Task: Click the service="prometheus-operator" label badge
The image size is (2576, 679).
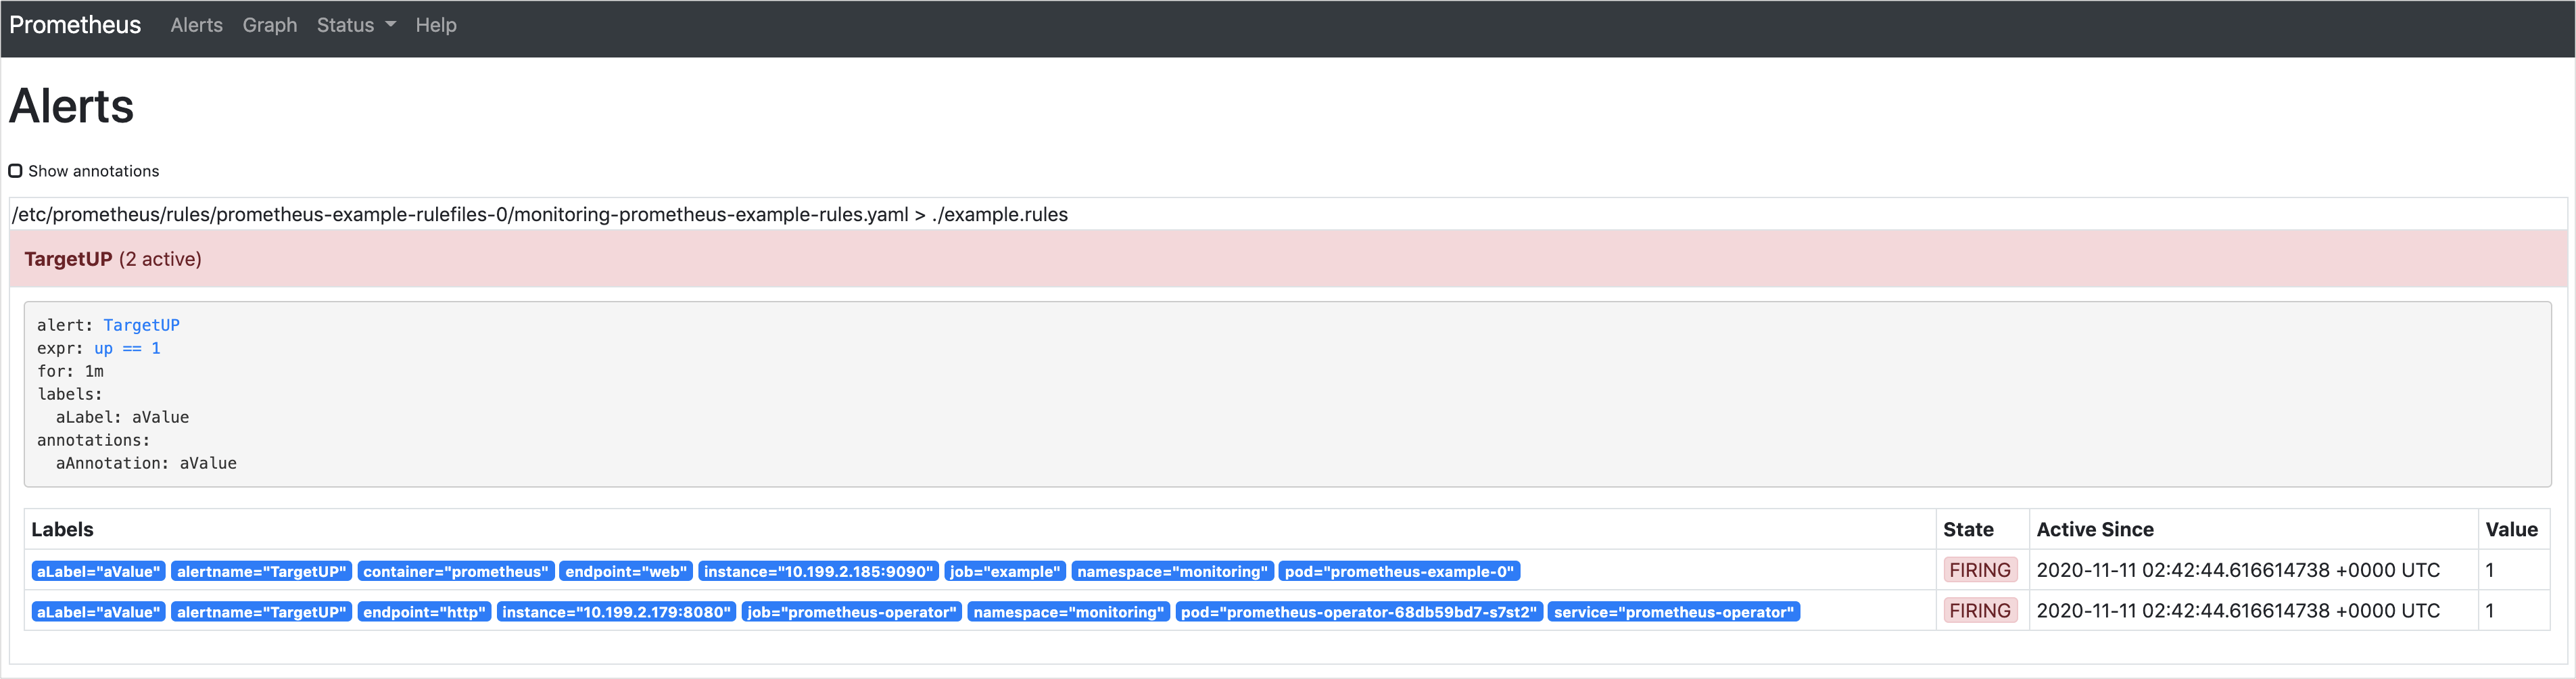Action: click(x=1673, y=612)
